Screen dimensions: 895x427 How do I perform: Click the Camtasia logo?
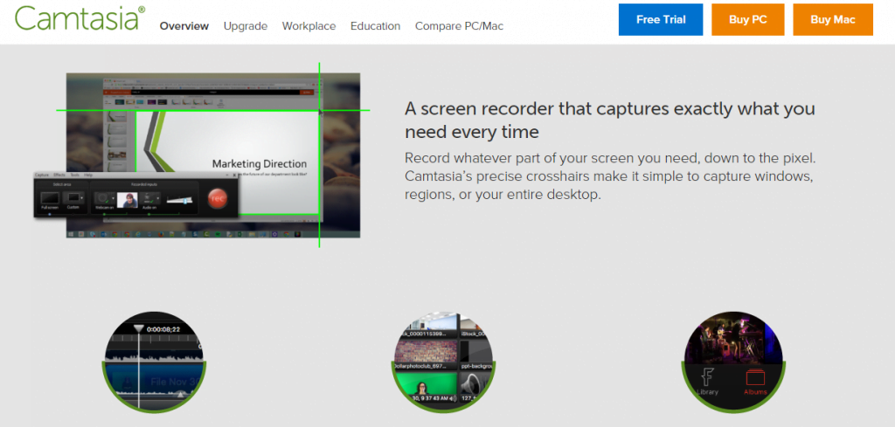coord(80,18)
